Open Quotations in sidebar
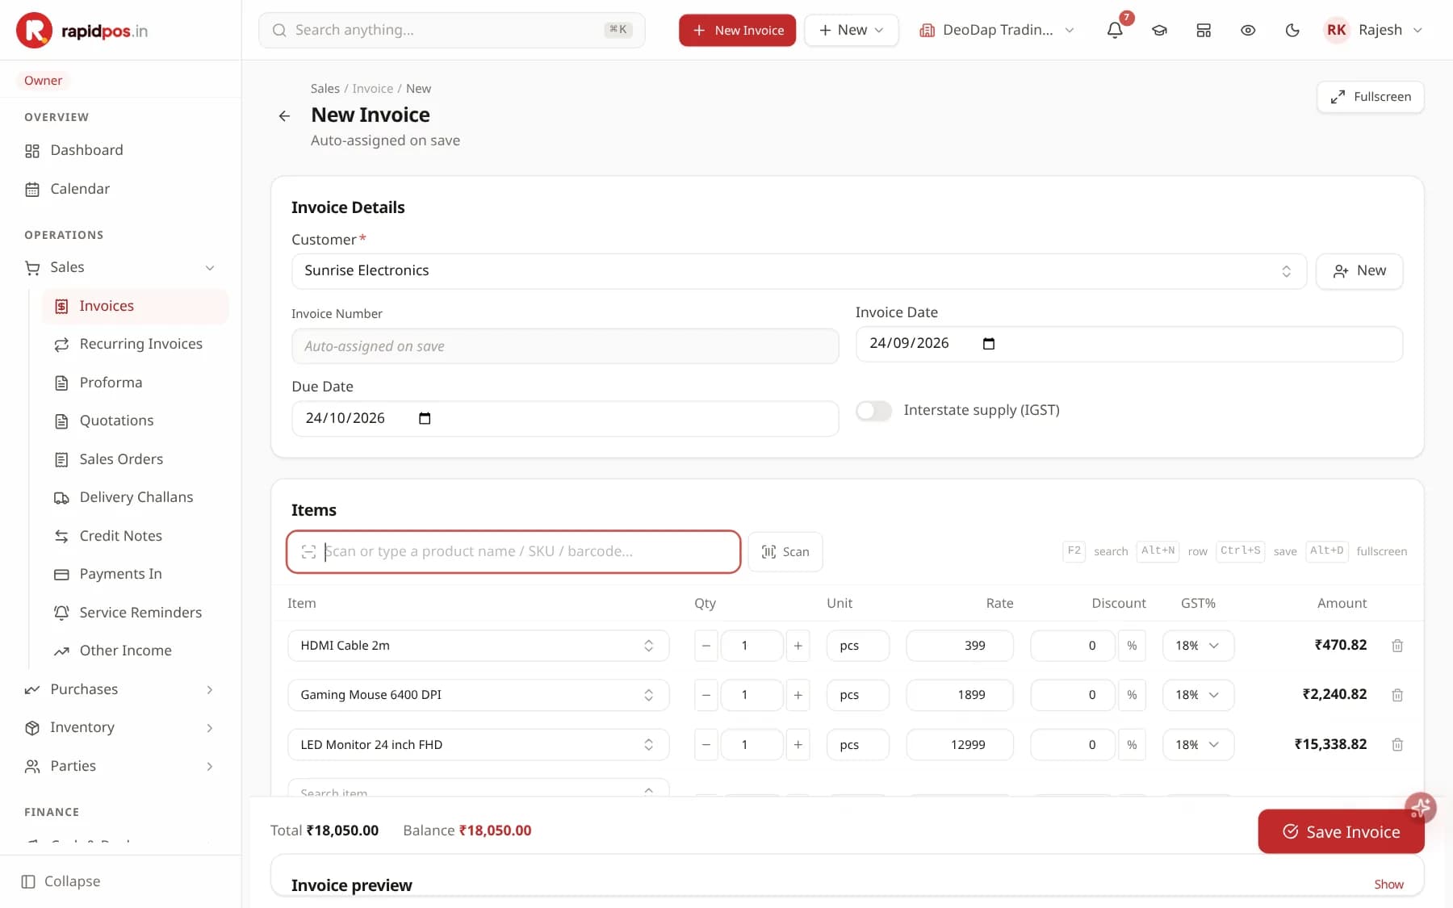This screenshot has width=1453, height=908. point(136,421)
